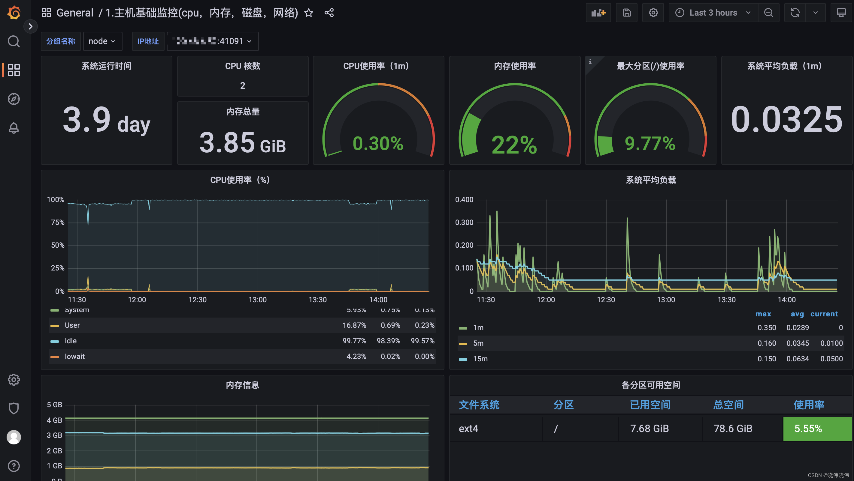Click the blue Idle legend color swatch

pos(54,341)
